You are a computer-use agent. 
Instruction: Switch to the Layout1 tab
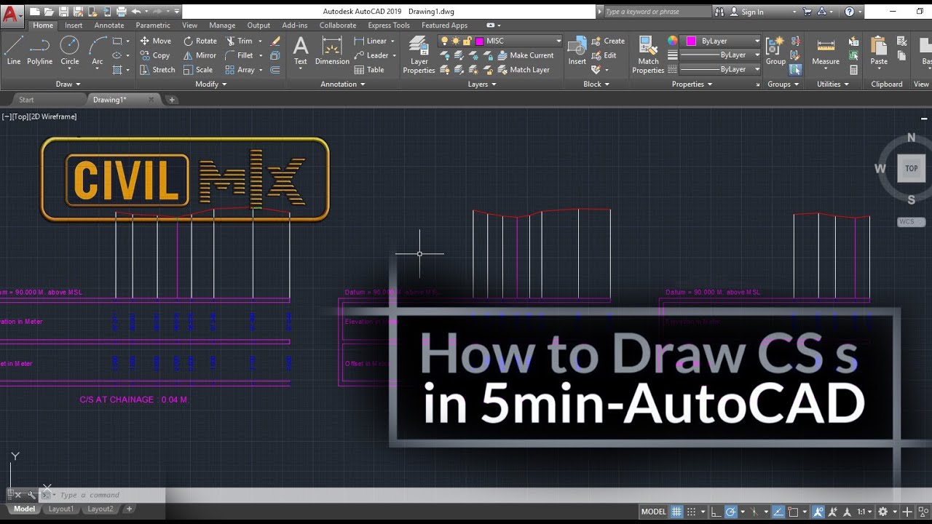61,509
